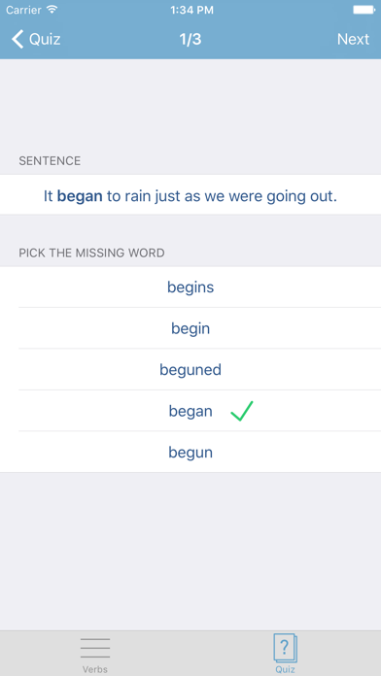Select the Quiz question-mark card icon
The width and height of the screenshot is (381, 676).
[285, 648]
